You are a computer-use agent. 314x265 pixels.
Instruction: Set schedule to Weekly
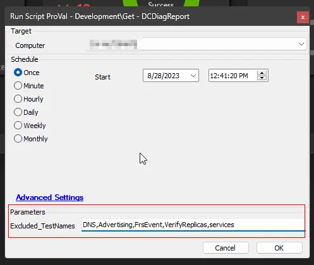click(30, 126)
